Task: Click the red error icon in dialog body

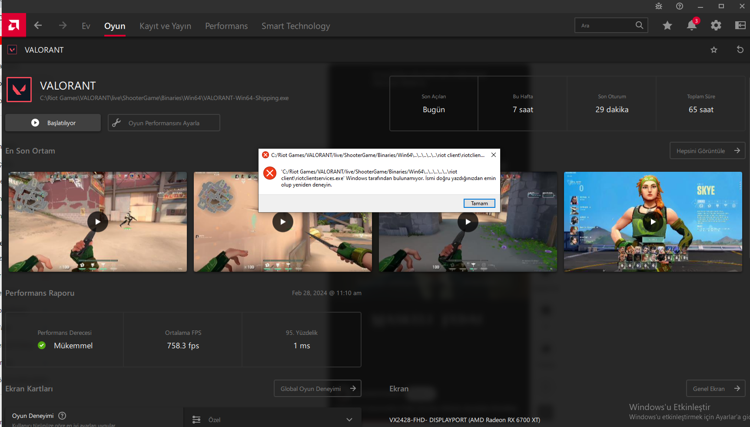Action: pyautogui.click(x=270, y=173)
